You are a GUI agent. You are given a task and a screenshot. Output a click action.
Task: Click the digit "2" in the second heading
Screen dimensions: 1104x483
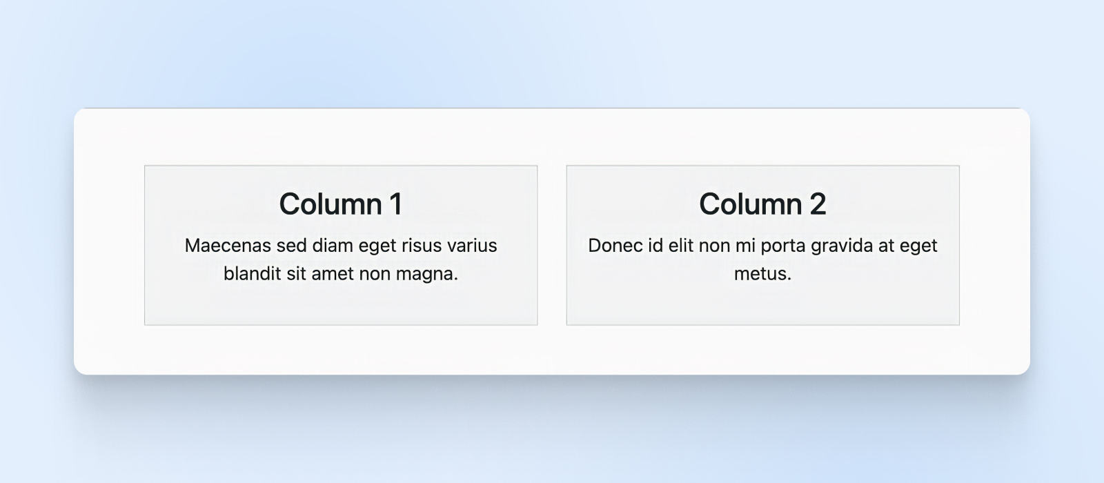[x=817, y=204]
